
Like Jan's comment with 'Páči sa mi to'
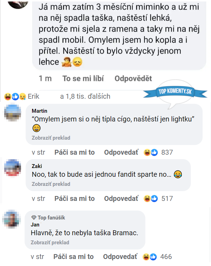coord(74,257)
